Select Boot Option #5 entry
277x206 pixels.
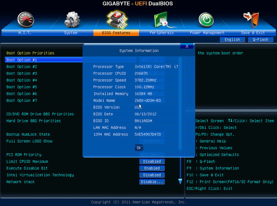pos(21,87)
